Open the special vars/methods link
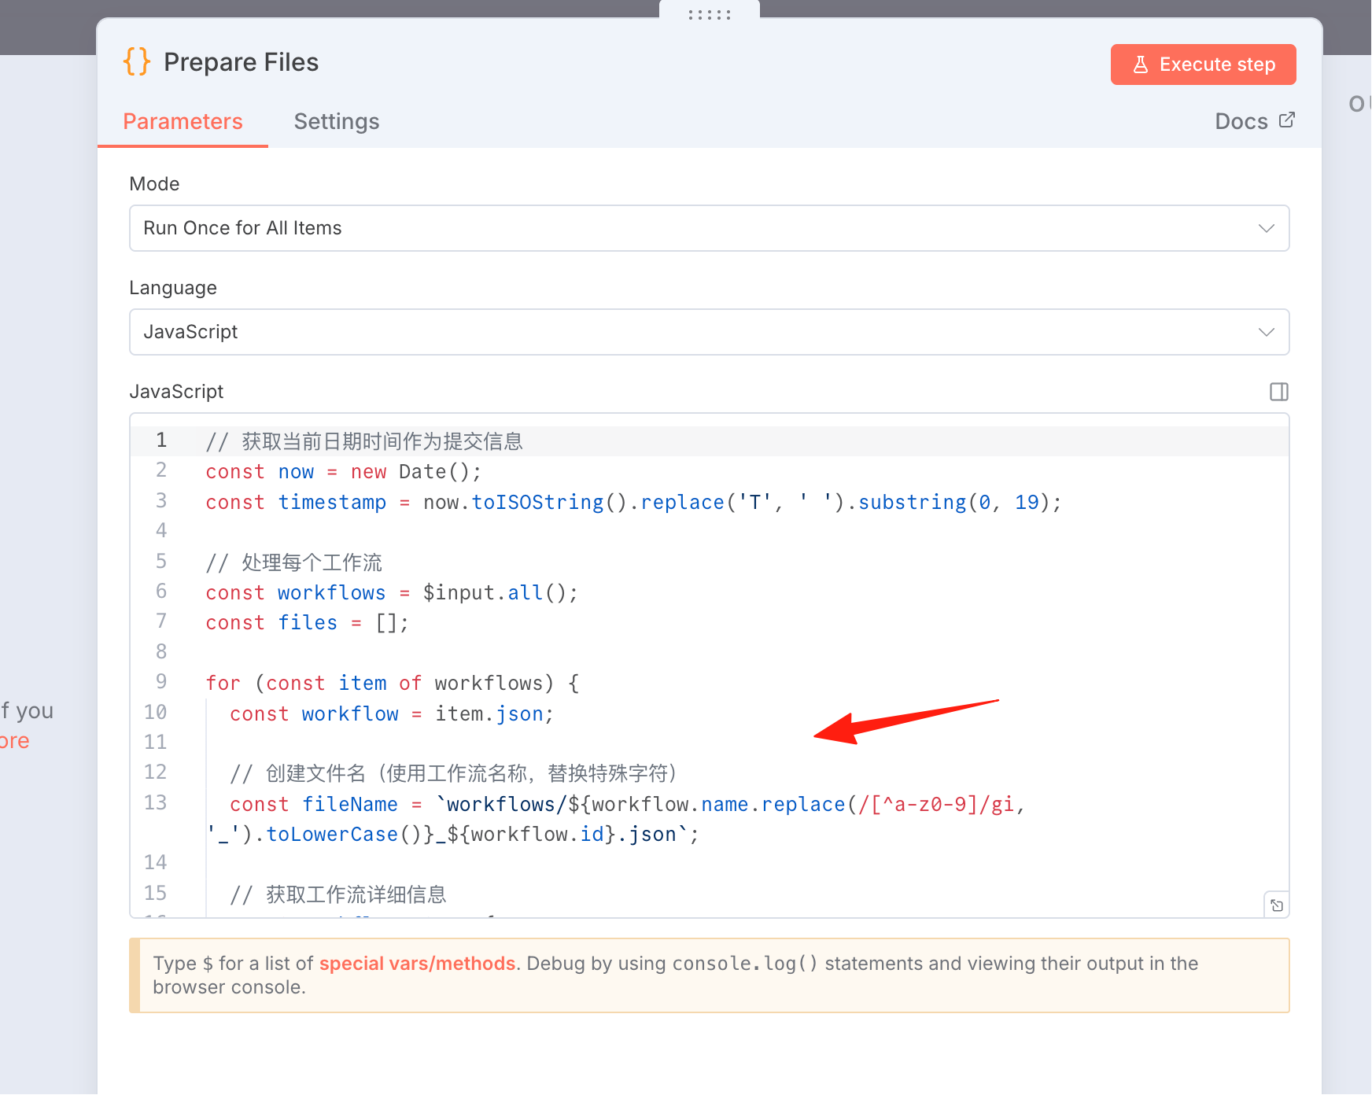 tap(417, 964)
